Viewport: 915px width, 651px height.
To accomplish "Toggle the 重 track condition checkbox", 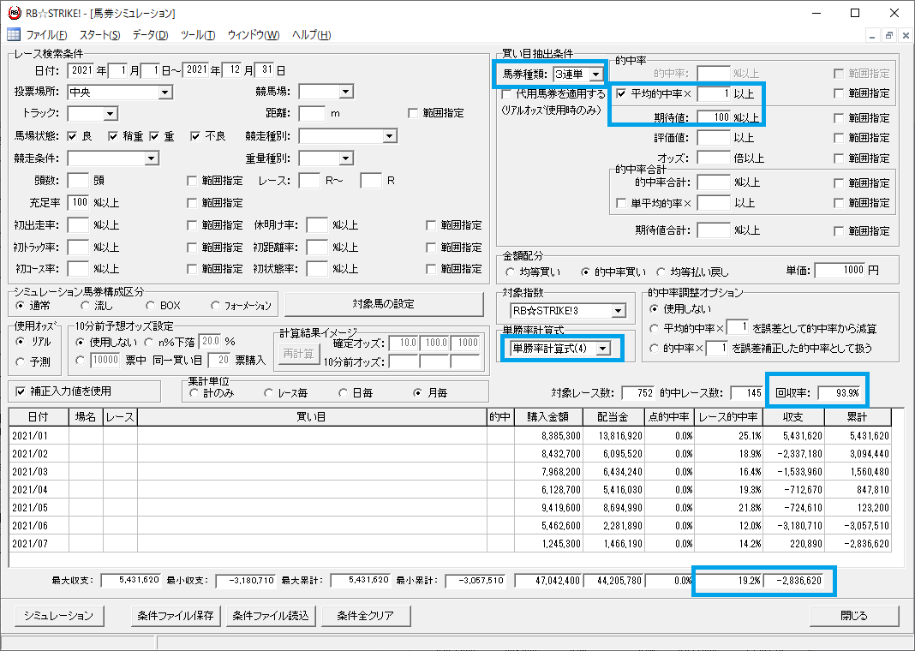I will click(154, 136).
